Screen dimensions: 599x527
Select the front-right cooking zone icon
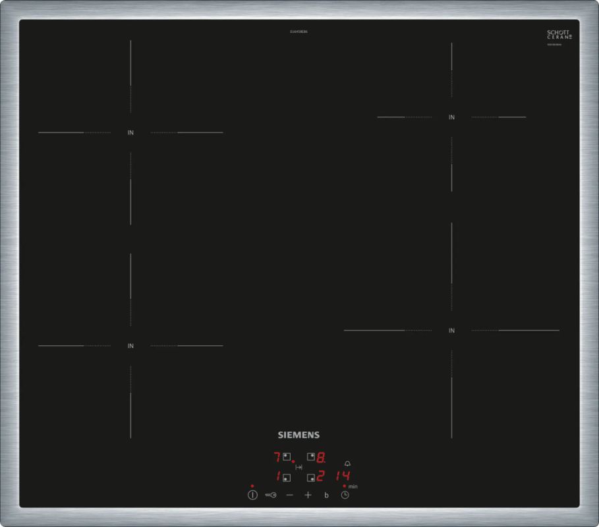(x=310, y=477)
